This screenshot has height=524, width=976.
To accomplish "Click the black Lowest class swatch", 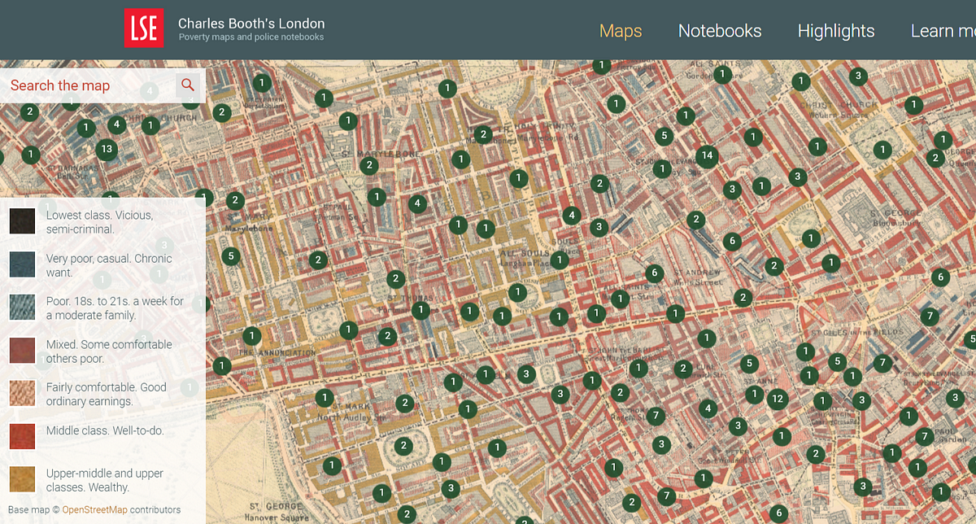I will pos(23,221).
